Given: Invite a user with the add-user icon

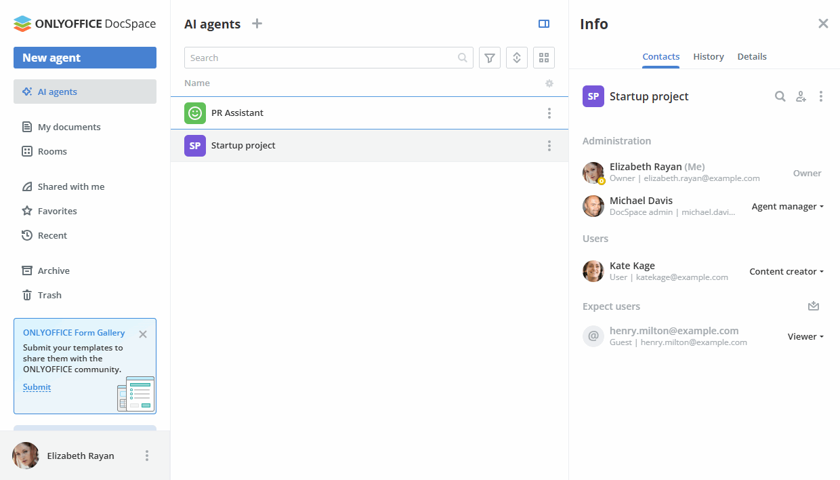Looking at the screenshot, I should pos(801,96).
